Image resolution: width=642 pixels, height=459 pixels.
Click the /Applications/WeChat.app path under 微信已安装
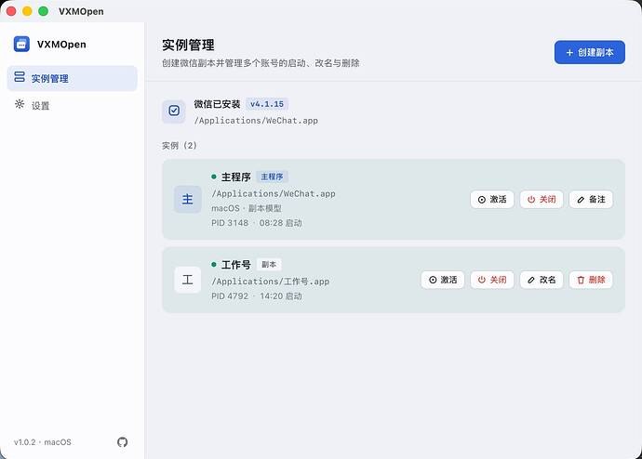pos(256,121)
